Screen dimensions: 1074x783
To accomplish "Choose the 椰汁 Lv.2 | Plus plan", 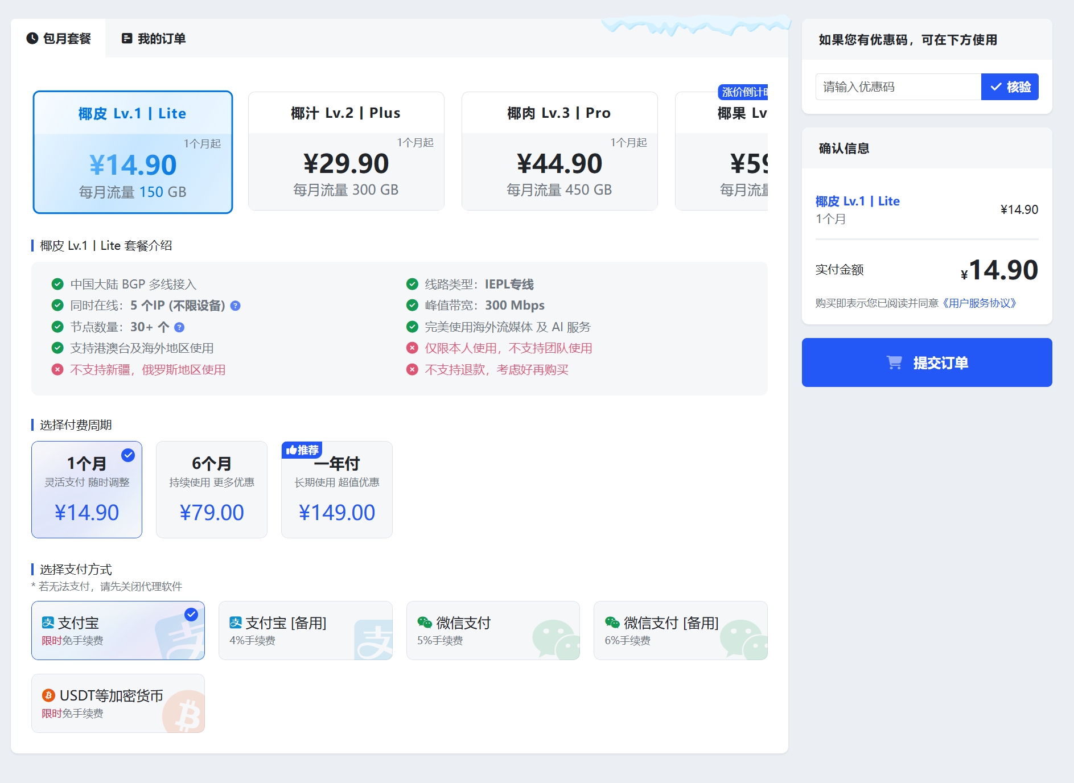I will click(x=346, y=151).
